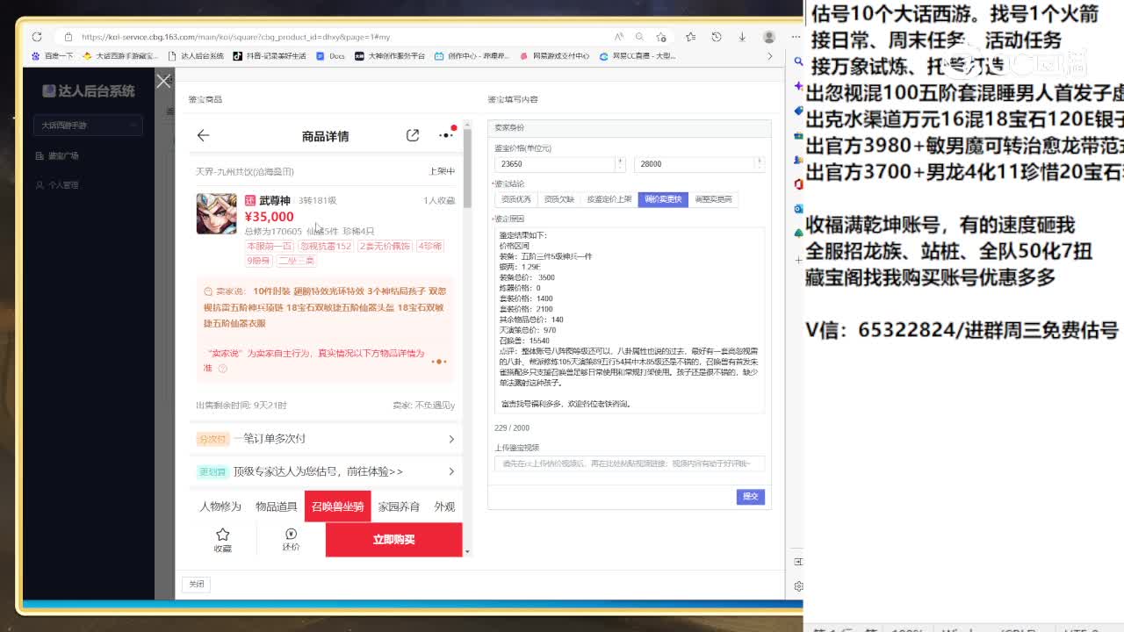Click the 忽视抗雷152 tag
Image resolution: width=1124 pixels, height=632 pixels.
pyautogui.click(x=325, y=247)
